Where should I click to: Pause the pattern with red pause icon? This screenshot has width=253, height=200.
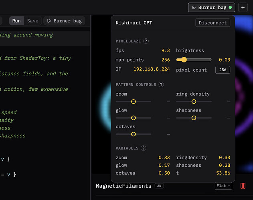click(243, 186)
